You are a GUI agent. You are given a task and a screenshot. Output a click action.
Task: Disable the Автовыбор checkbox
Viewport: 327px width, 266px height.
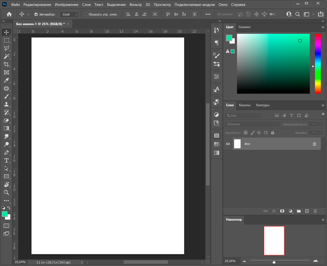pyautogui.click(x=36, y=14)
